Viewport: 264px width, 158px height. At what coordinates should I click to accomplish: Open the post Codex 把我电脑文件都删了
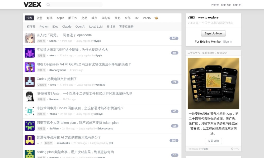pos(56,79)
